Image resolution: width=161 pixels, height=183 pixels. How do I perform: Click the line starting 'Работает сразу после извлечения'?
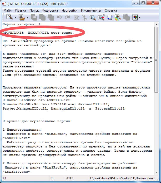pyautogui.click(x=70, y=142)
